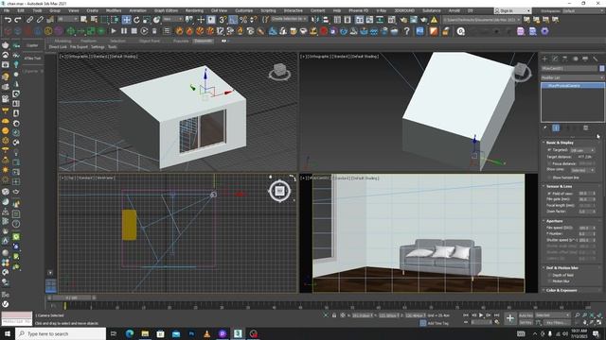
Task: Click Add Time Tag in status bar
Action: point(437,323)
